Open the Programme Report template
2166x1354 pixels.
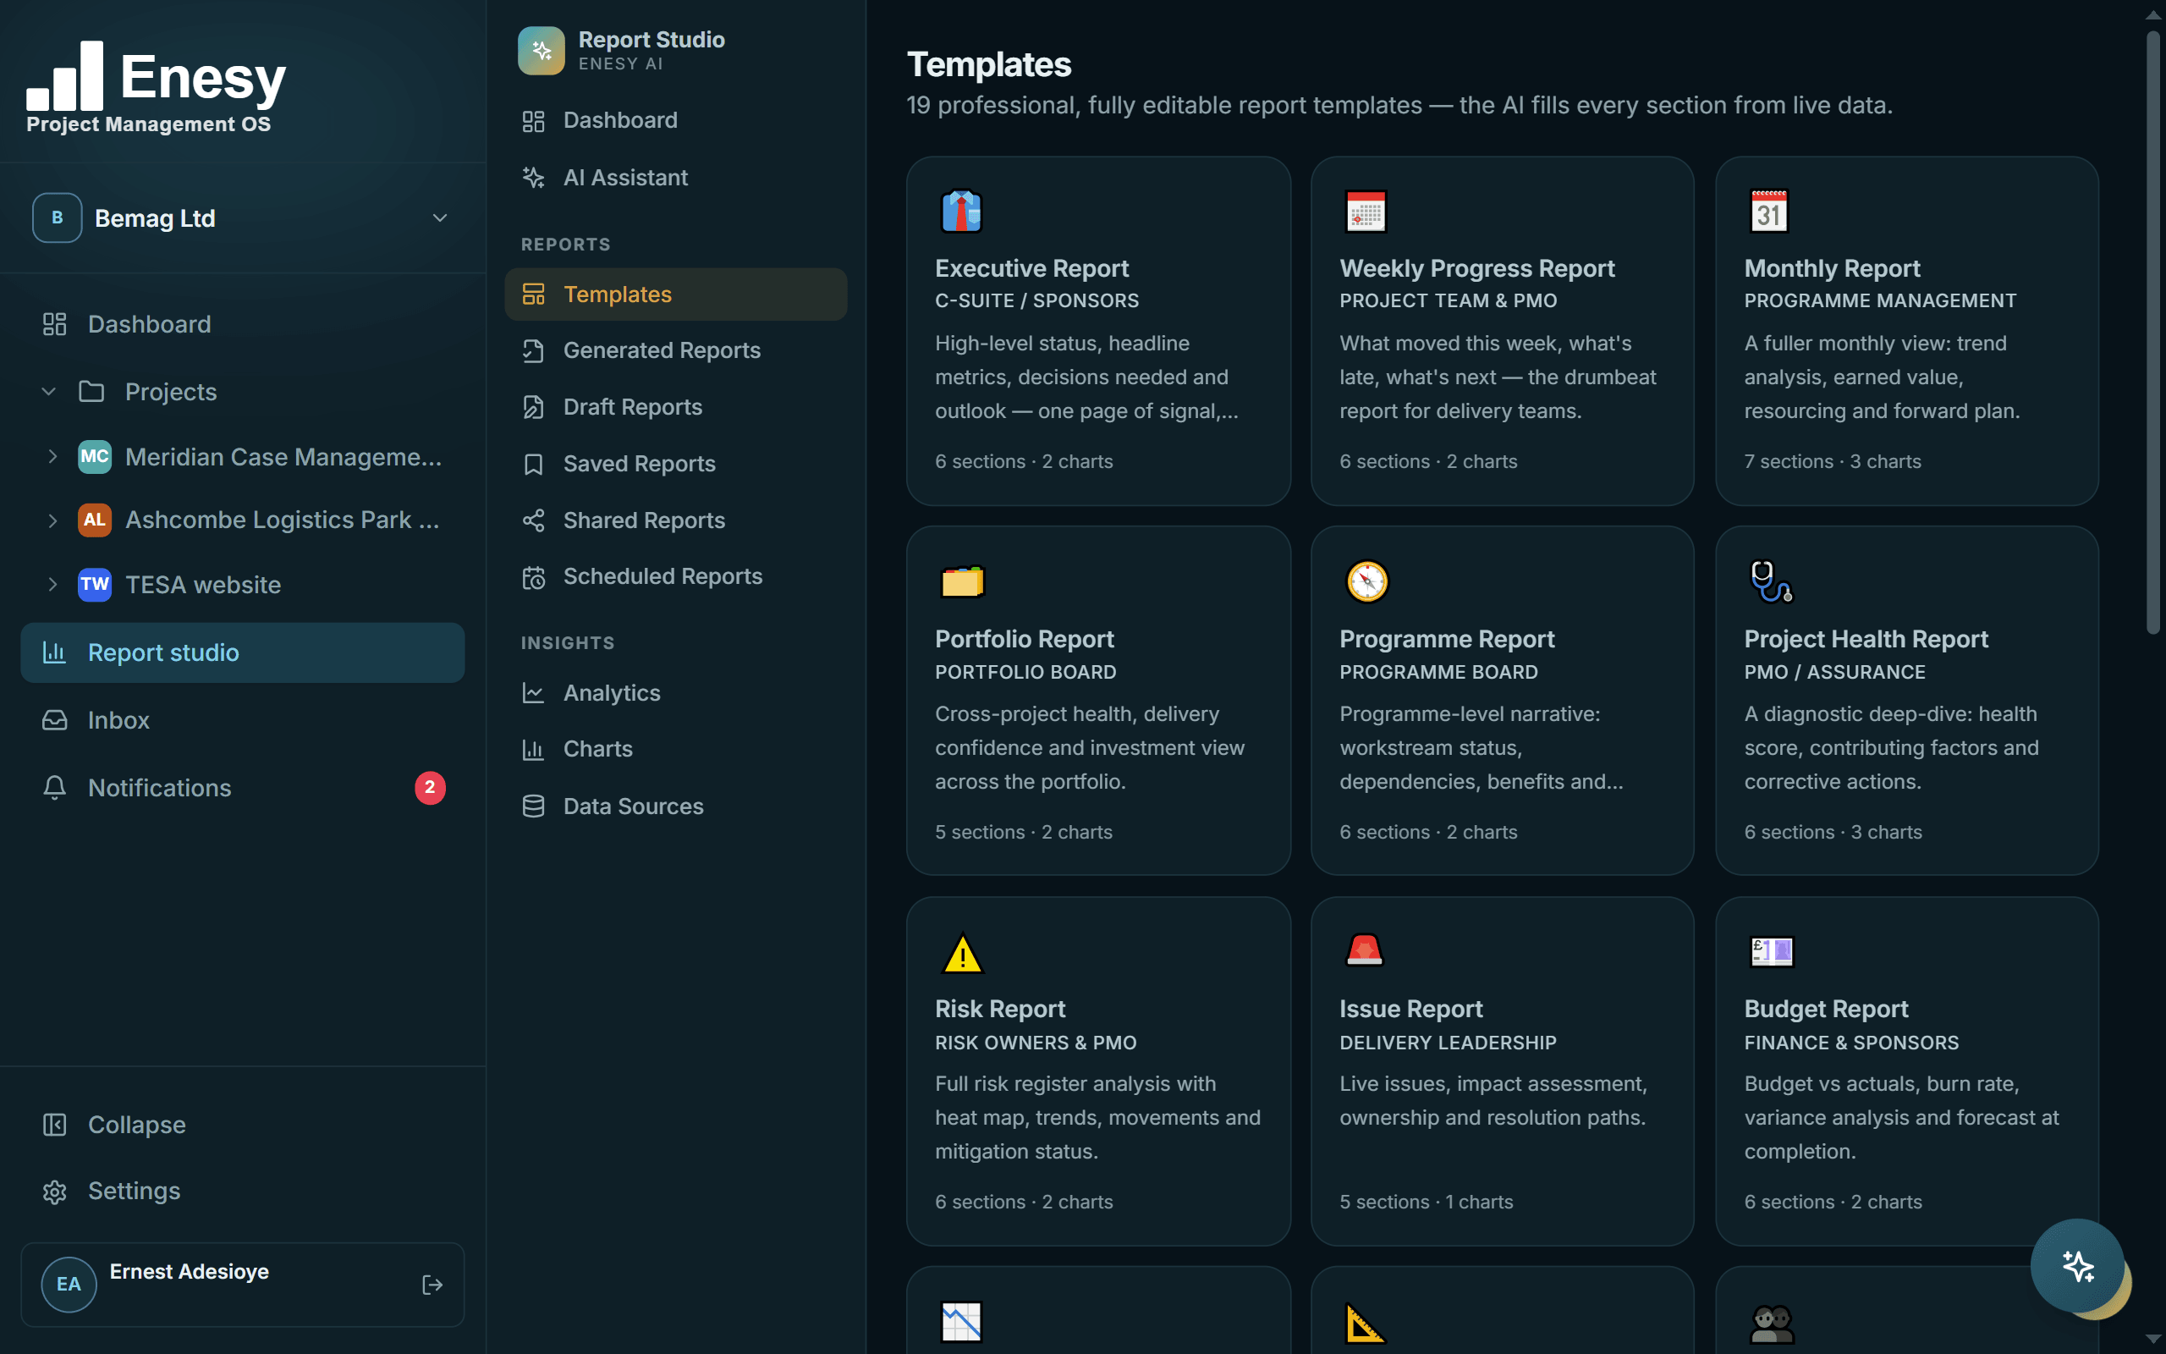point(1502,701)
